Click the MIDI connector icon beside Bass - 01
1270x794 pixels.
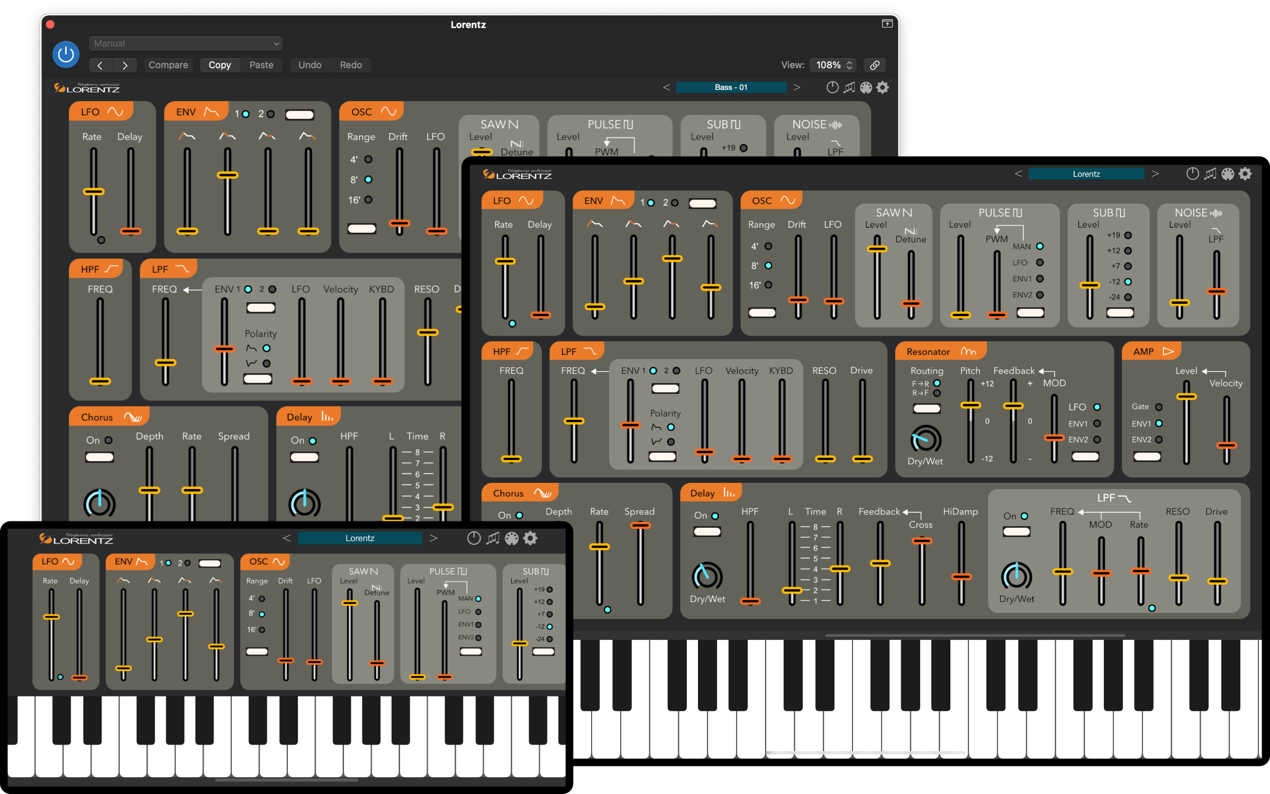(x=866, y=87)
